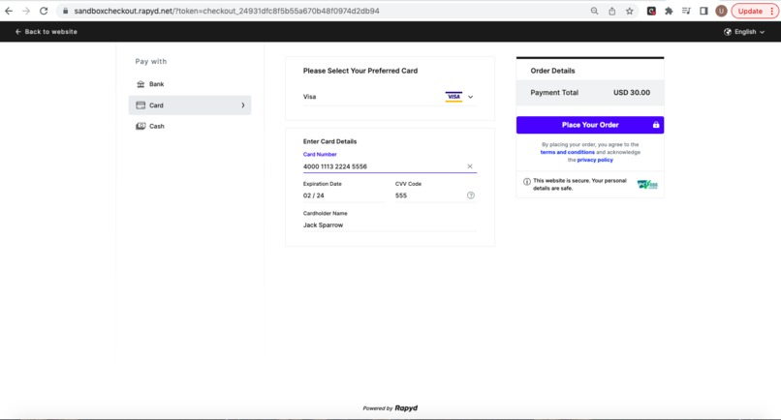Click the Pay with heading
Screen dimensions: 781x420
[151, 61]
